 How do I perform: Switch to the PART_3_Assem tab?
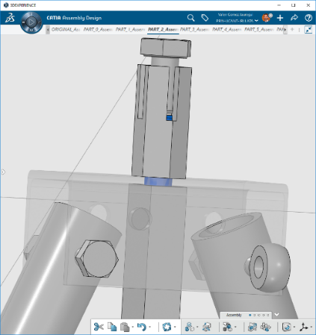[195, 29]
